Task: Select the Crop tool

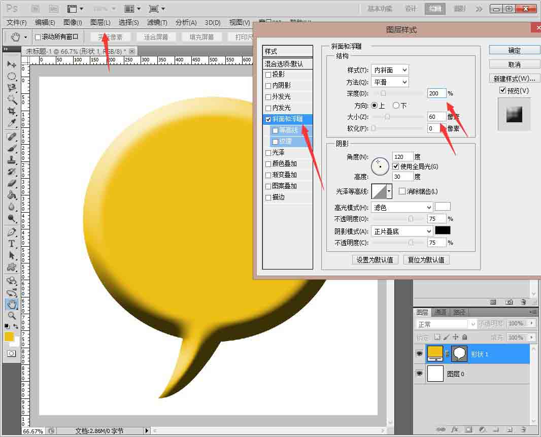Action: click(12, 111)
